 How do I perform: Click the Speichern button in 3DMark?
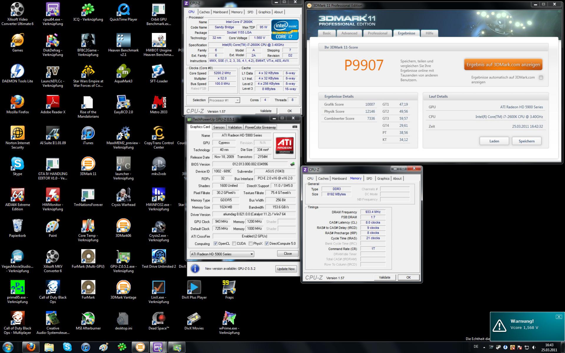(x=526, y=141)
